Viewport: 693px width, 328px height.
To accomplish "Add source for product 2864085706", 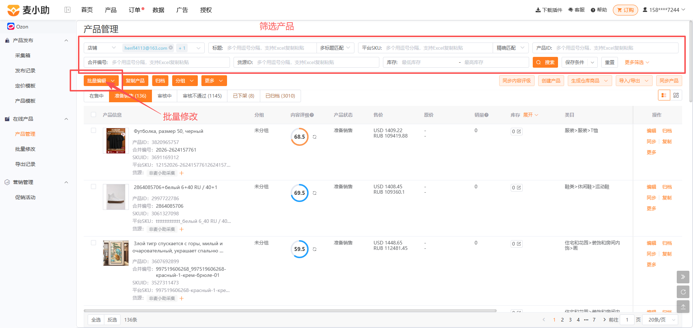I will pyautogui.click(x=182, y=229).
